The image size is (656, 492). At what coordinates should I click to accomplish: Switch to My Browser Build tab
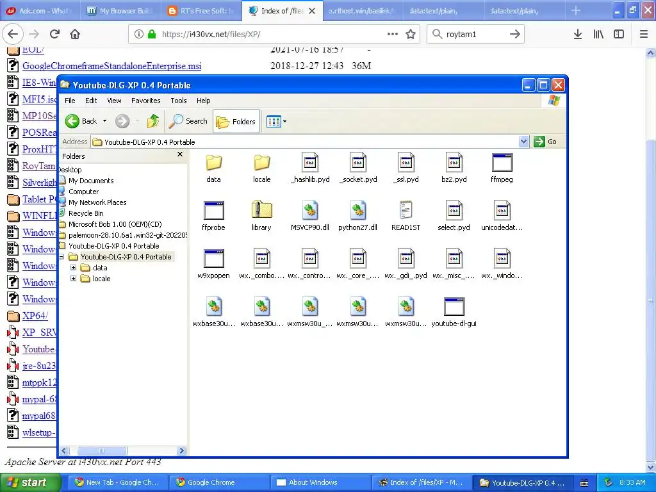pos(120,11)
